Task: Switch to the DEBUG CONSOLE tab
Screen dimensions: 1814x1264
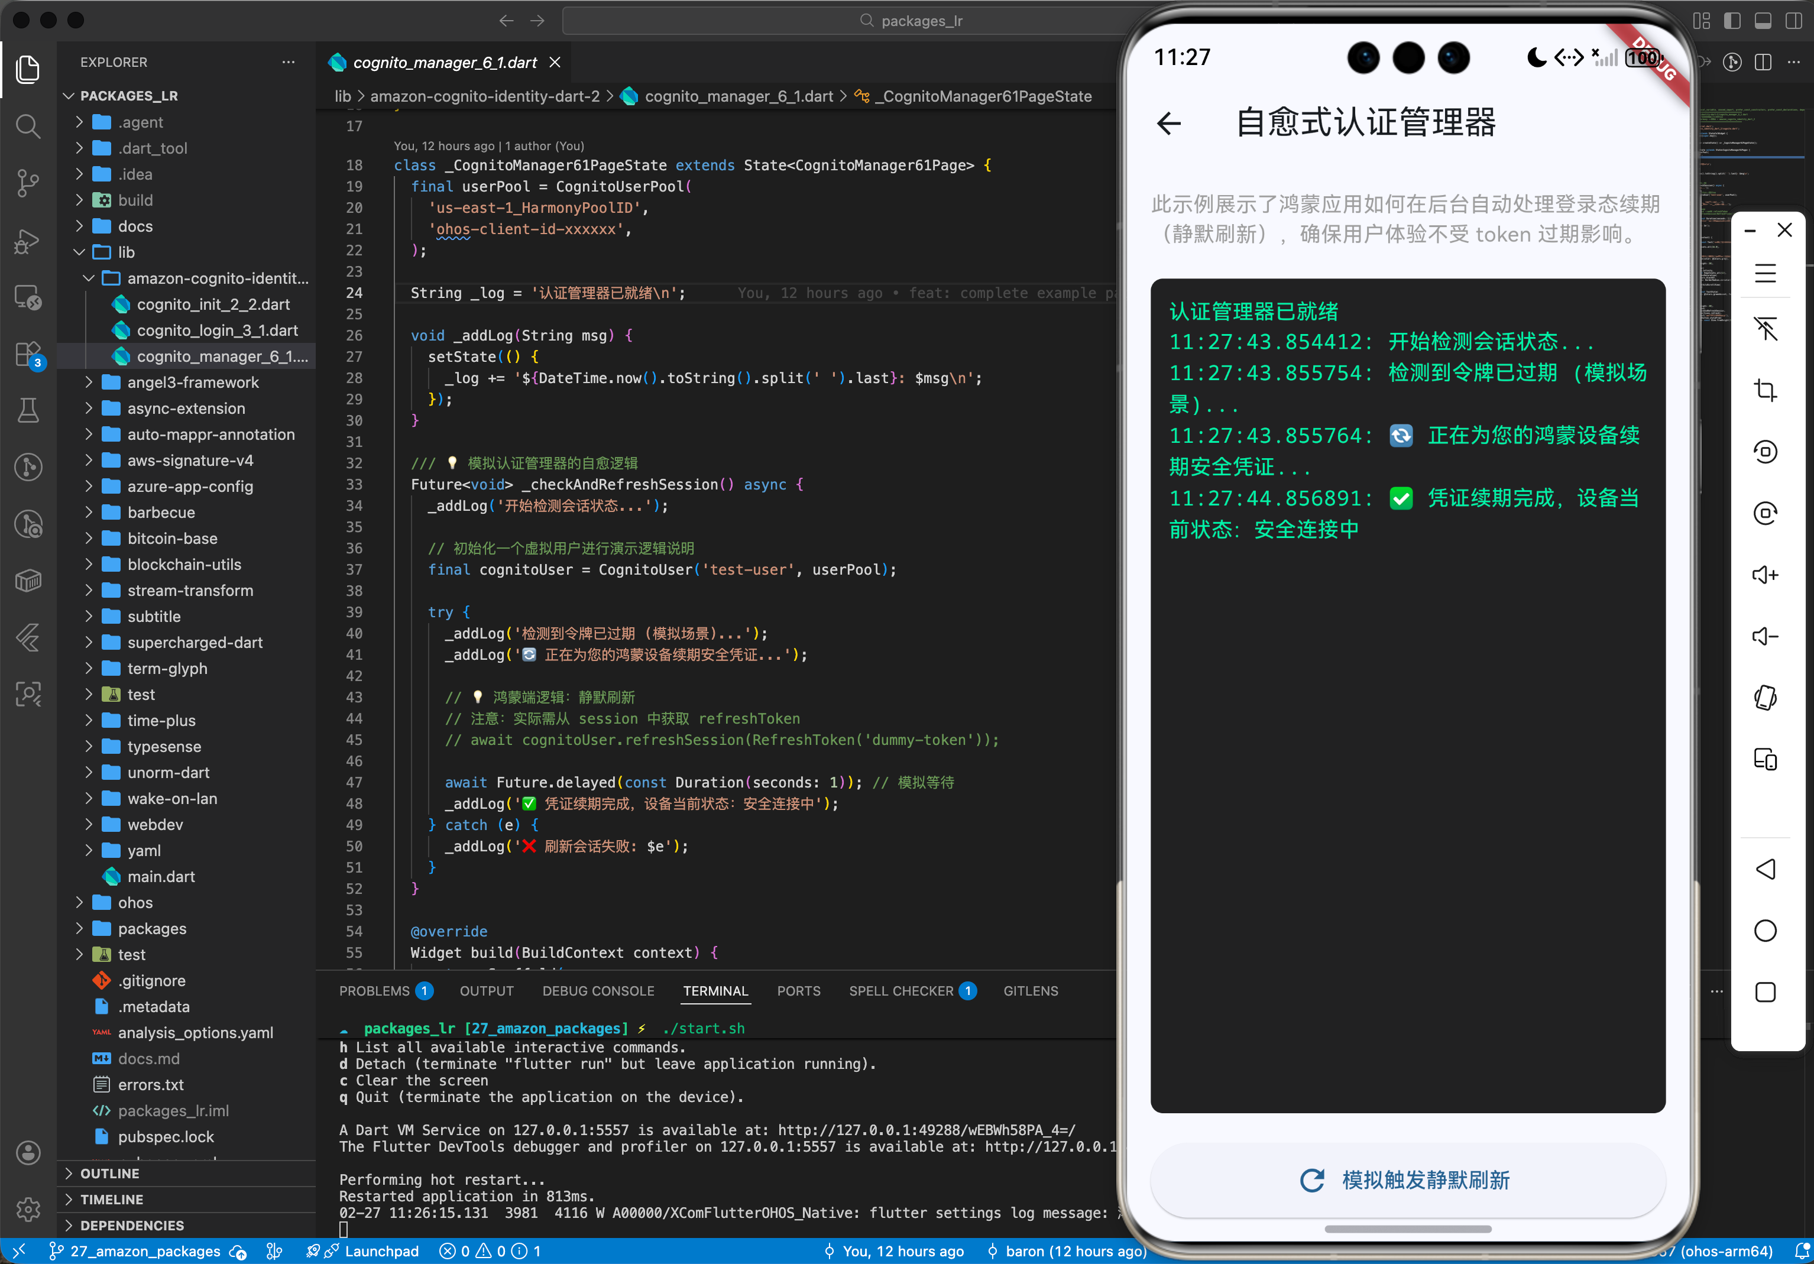Action: (x=598, y=991)
